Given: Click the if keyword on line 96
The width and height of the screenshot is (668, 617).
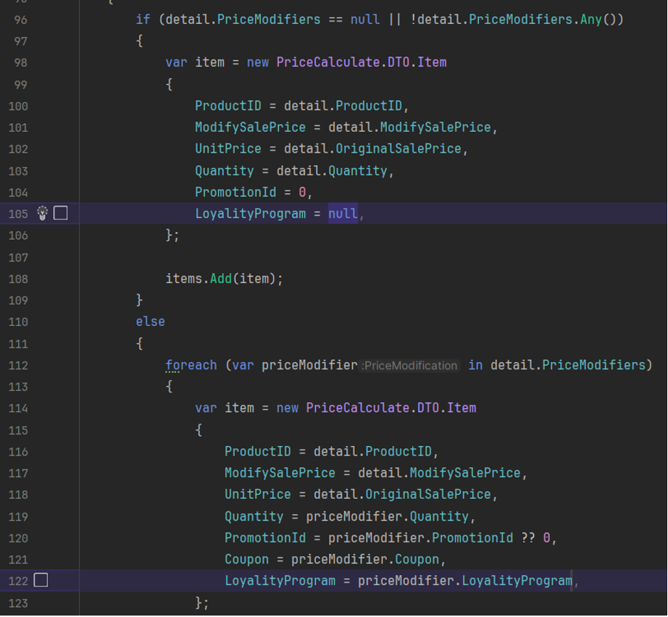Looking at the screenshot, I should (143, 20).
